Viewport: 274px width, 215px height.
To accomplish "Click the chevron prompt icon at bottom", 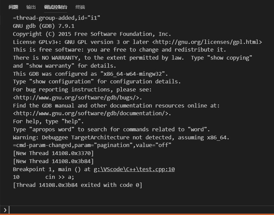I will [x=4, y=210].
